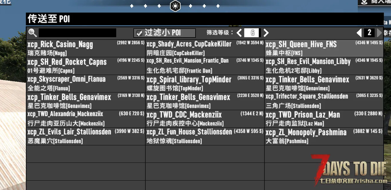Screen dimensions: 391x190
Task: Pick xcp_SH_Res_Evil_Mansion_Frantic_Dan
Action: (205, 66)
